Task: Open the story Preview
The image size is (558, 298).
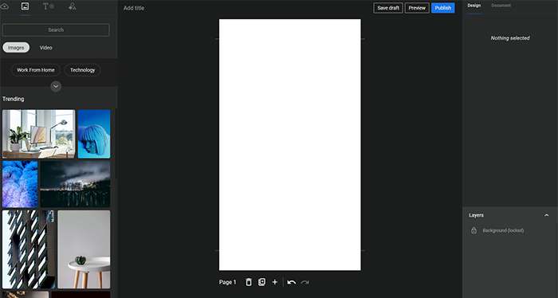Action: pyautogui.click(x=417, y=8)
